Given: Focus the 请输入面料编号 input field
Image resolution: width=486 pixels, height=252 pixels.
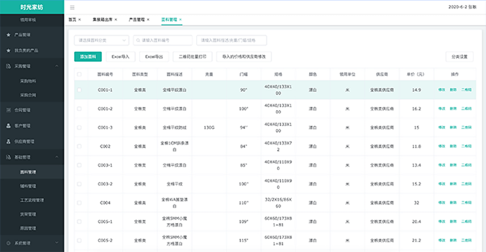Looking at the screenshot, I should tap(163, 40).
